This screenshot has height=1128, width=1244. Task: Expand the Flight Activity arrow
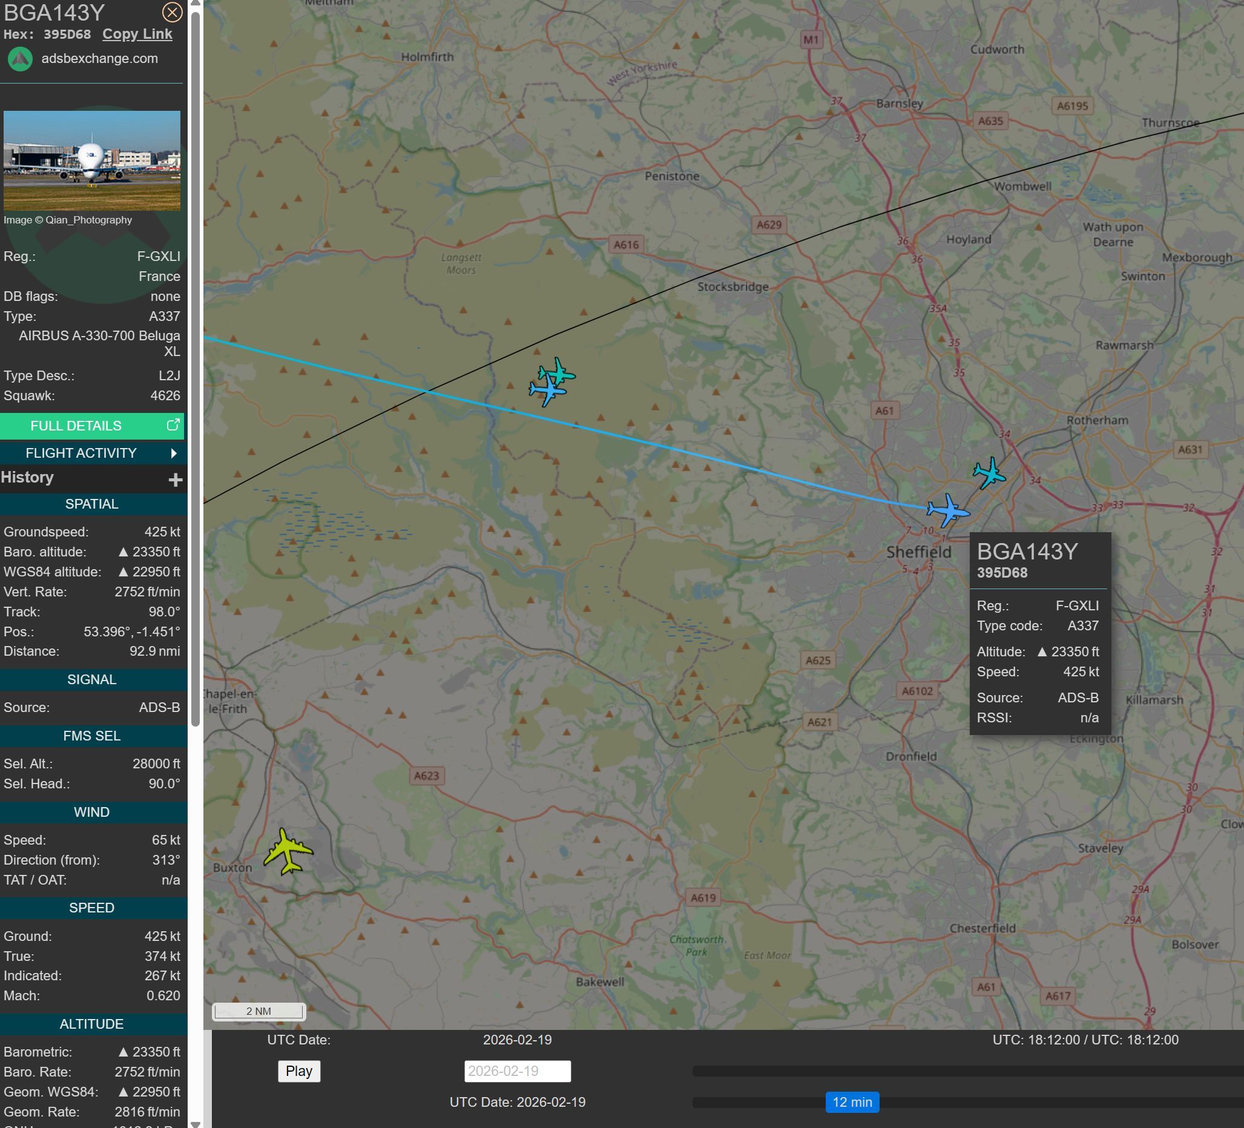[x=173, y=454]
